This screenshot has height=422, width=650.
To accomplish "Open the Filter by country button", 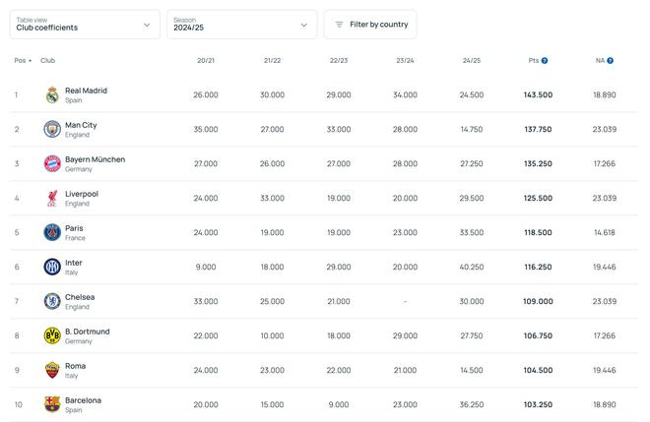I will (x=370, y=25).
